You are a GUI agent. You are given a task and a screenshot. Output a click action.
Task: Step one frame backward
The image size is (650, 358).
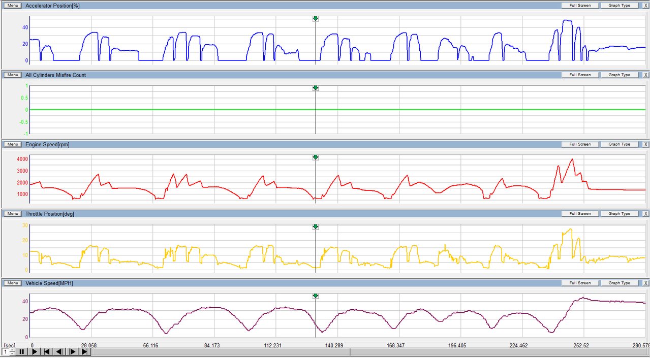[59, 351]
